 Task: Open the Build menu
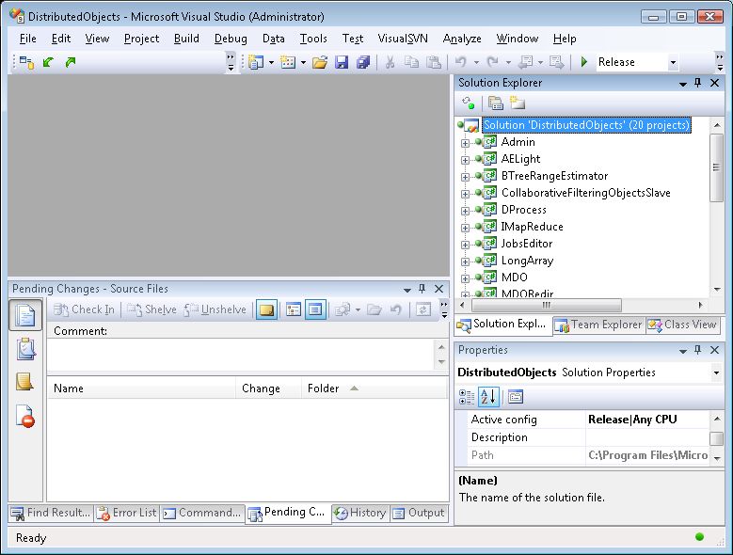click(186, 39)
